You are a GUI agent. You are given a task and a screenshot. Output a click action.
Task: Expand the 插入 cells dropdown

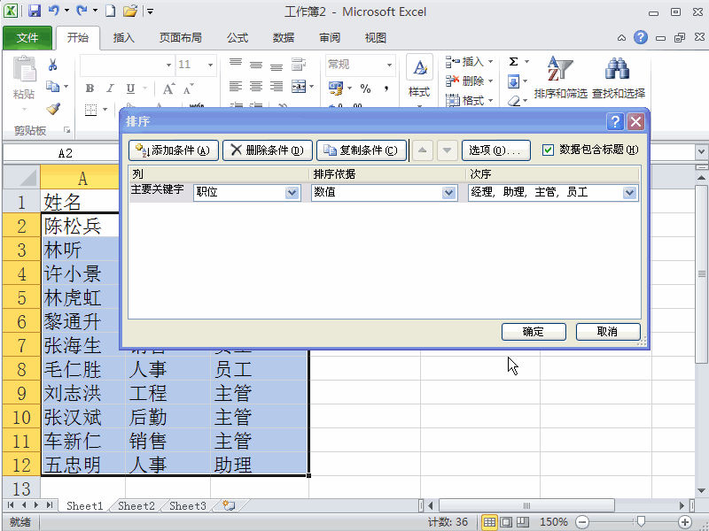[490, 62]
